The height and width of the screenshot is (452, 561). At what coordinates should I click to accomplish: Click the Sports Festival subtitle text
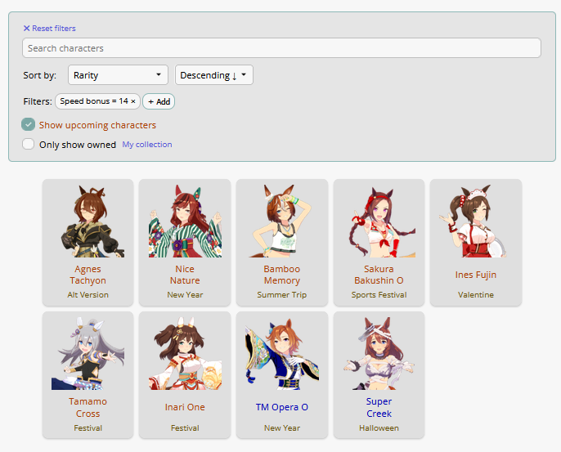pyautogui.click(x=379, y=294)
